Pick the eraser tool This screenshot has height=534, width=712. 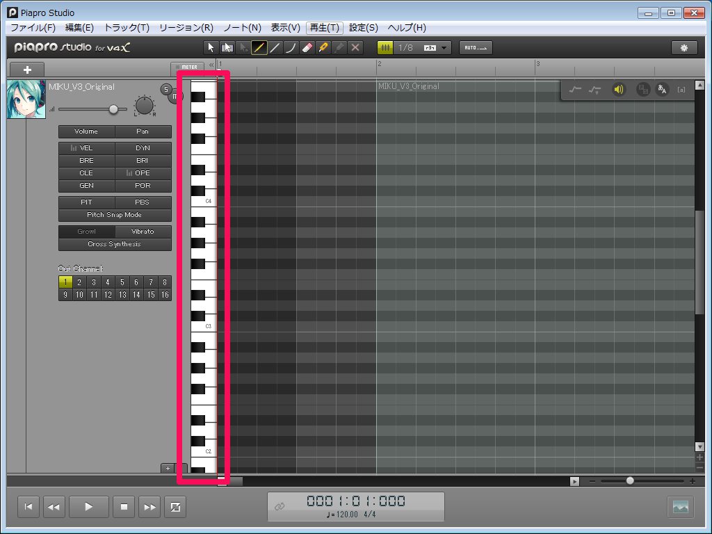[307, 48]
